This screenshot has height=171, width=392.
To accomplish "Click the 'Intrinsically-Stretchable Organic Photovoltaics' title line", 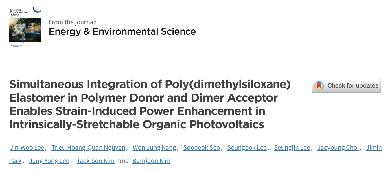I will click(x=137, y=124).
